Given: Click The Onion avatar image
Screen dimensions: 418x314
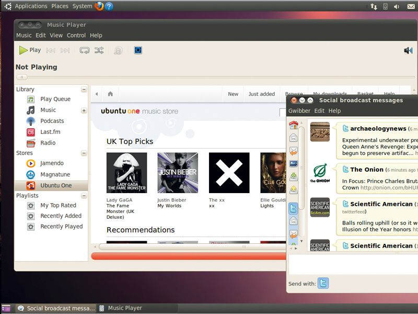Looking at the screenshot, I should click(x=320, y=173).
